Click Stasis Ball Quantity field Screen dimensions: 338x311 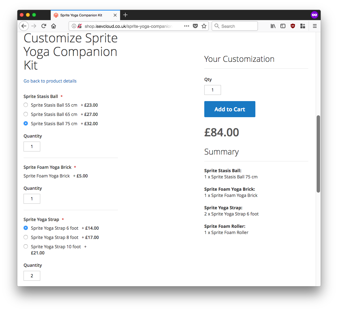click(x=32, y=147)
